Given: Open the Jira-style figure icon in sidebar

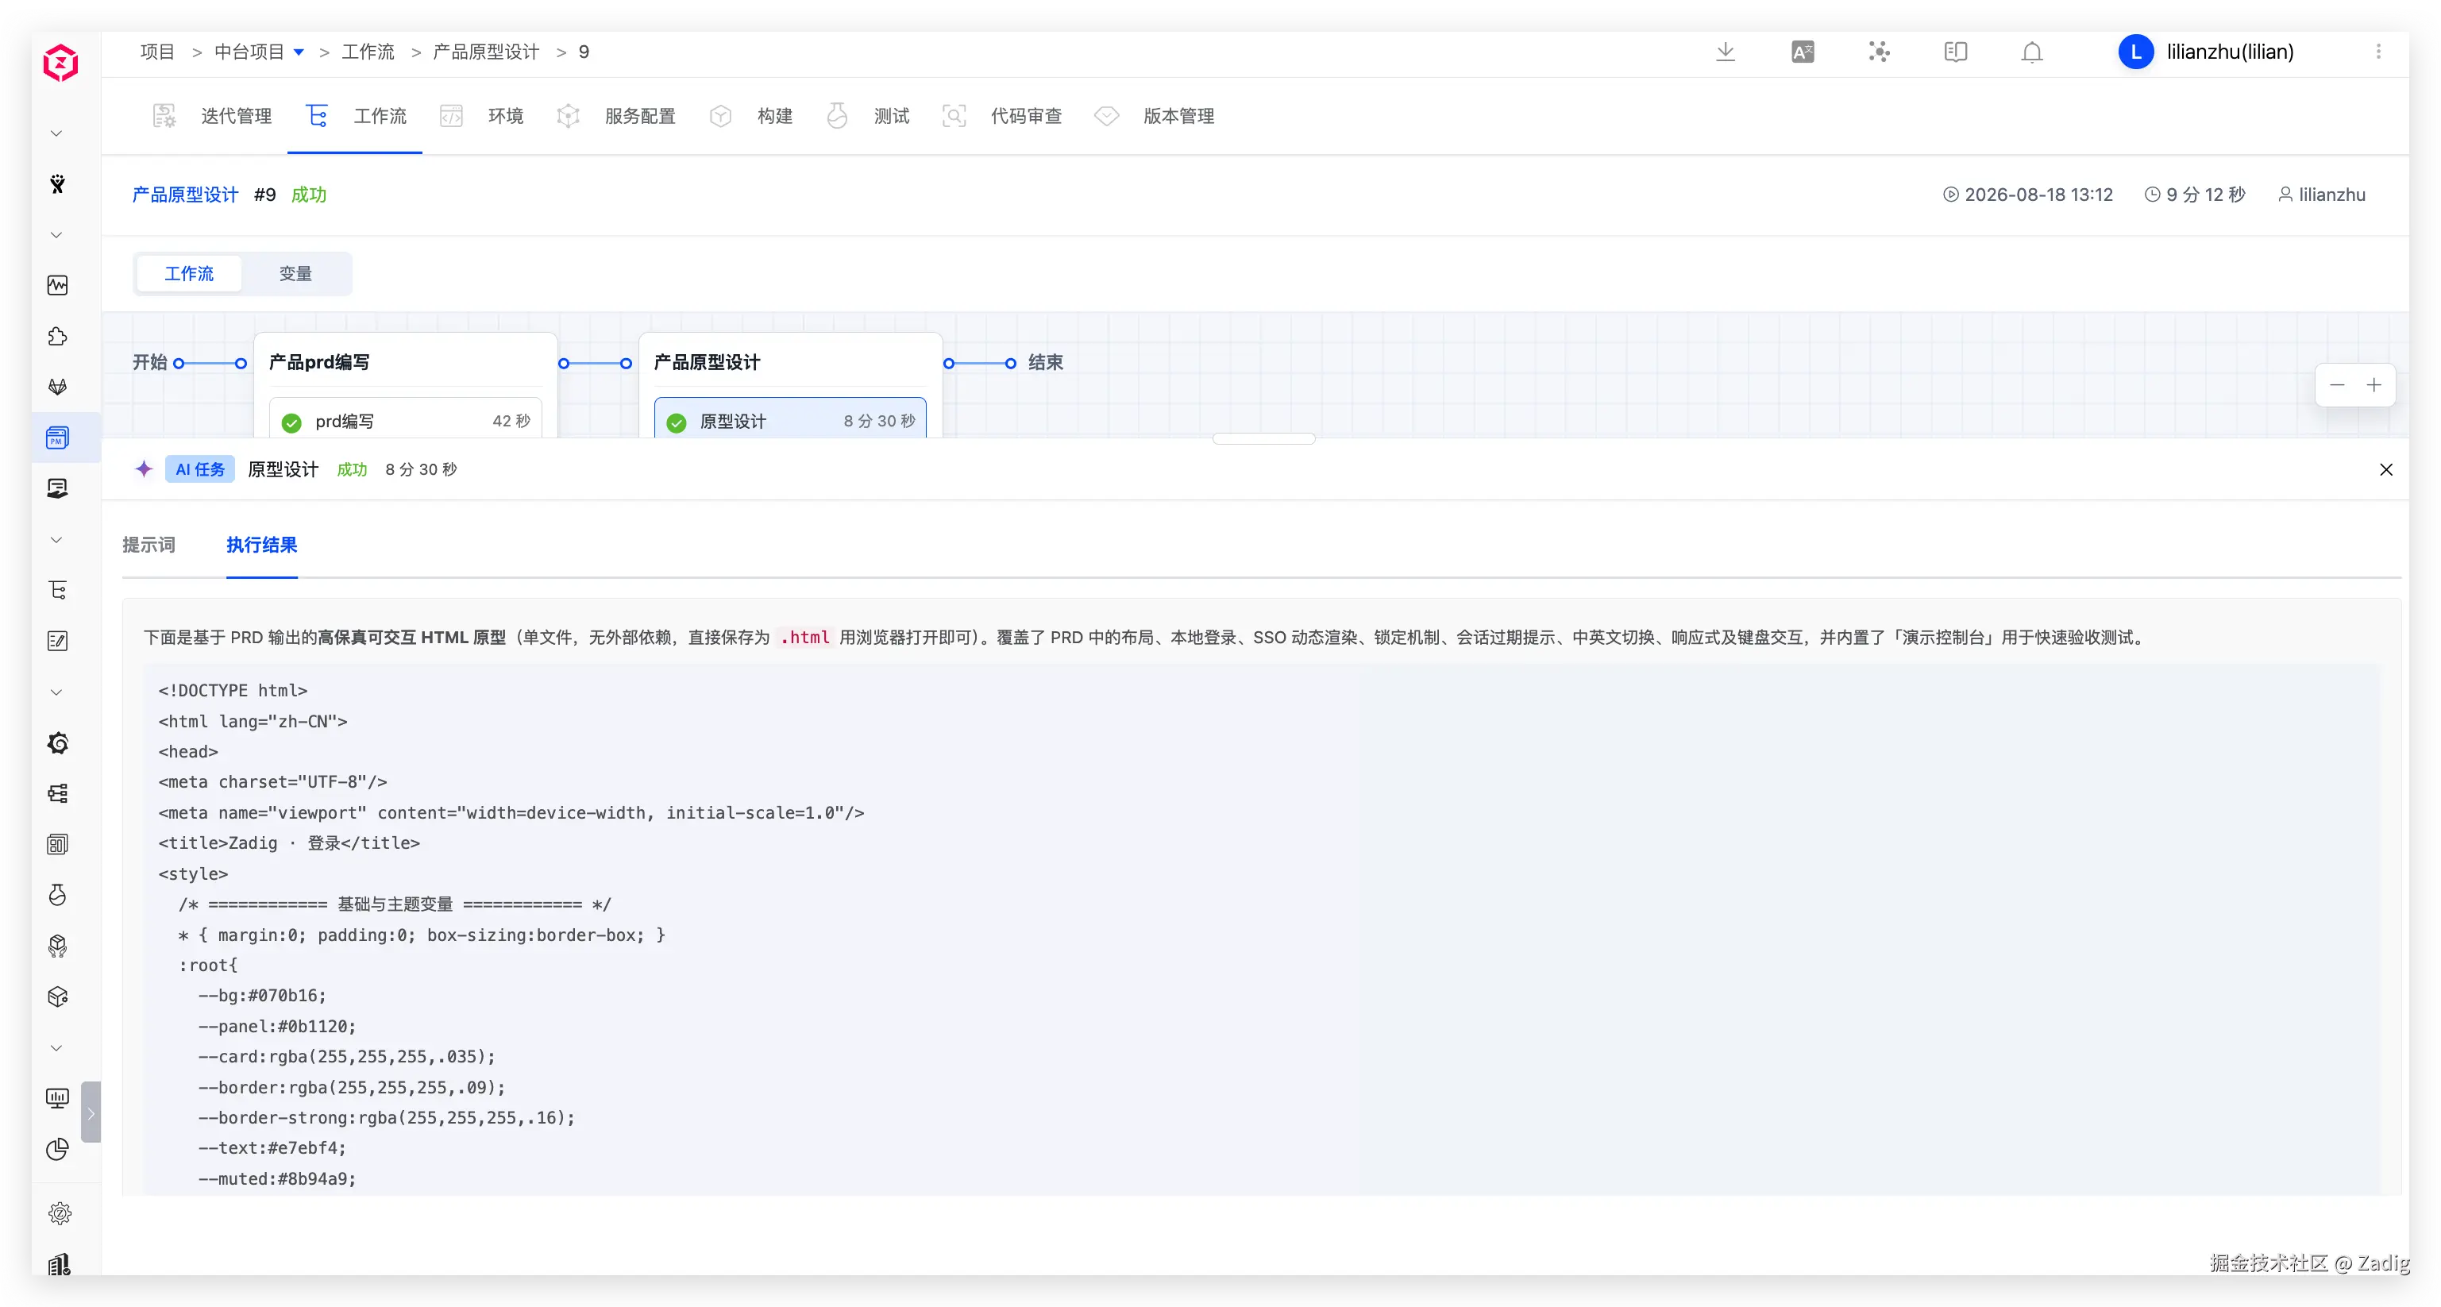Looking at the screenshot, I should [58, 184].
